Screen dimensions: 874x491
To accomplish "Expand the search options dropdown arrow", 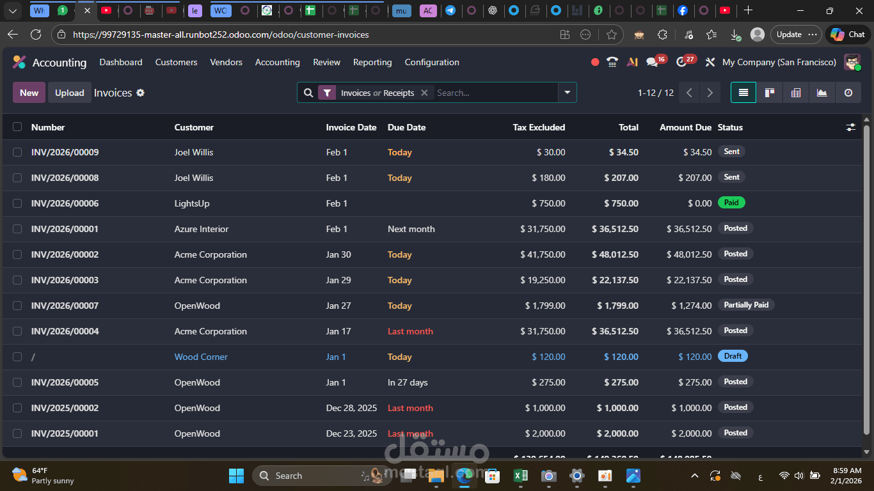I will (567, 93).
